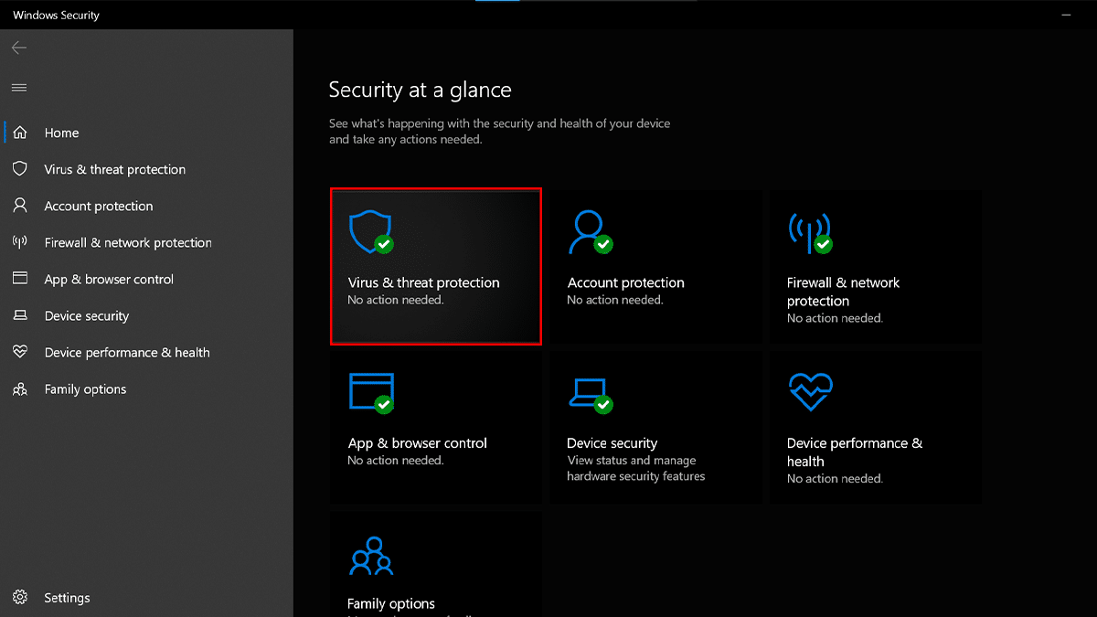This screenshot has width=1097, height=617.
Task: Click the Device security laptop tile icon
Action: coord(590,392)
